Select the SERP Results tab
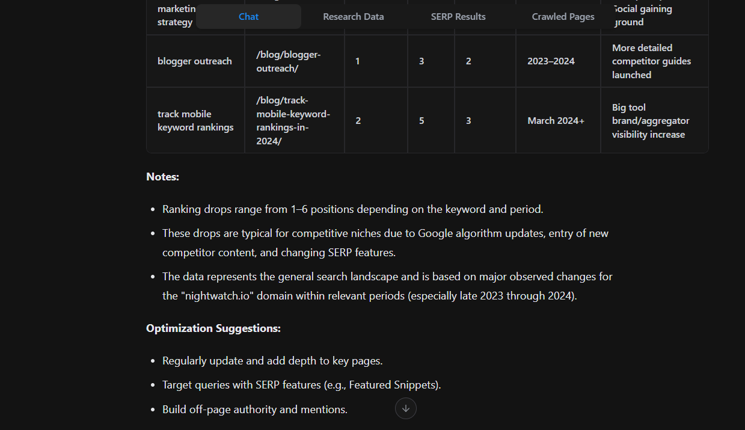Image resolution: width=745 pixels, height=430 pixels. tap(458, 16)
